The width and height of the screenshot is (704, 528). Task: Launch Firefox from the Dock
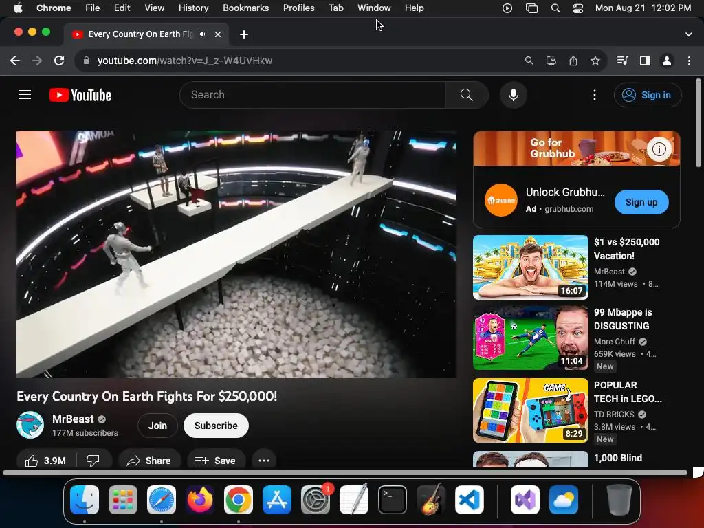pos(200,500)
